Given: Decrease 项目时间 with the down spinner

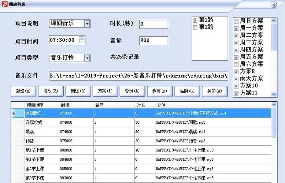Looking at the screenshot, I should (82, 42).
